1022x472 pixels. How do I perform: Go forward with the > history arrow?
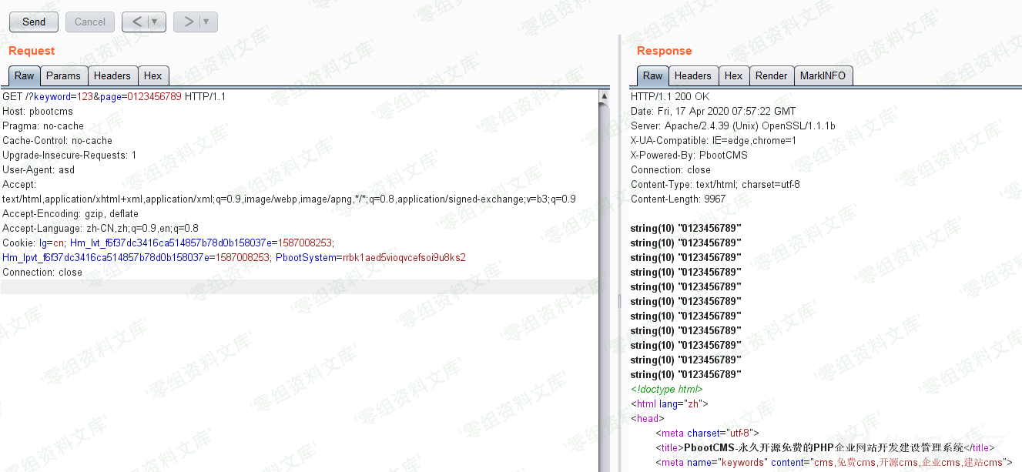click(x=188, y=22)
